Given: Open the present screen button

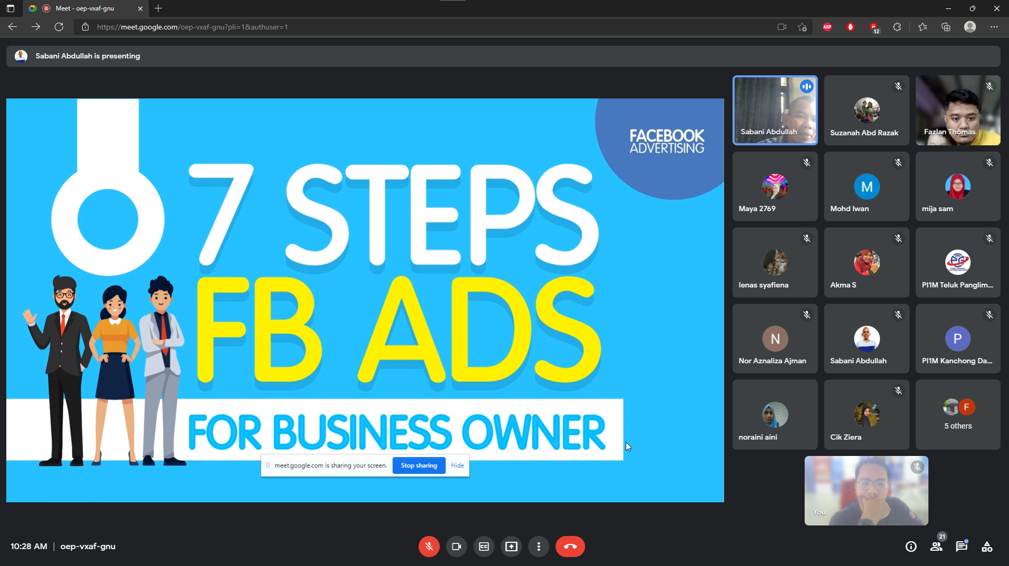Looking at the screenshot, I should point(511,547).
